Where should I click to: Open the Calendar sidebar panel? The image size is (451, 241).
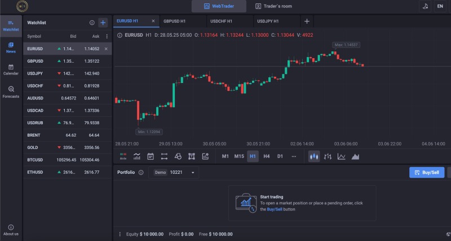click(x=11, y=69)
